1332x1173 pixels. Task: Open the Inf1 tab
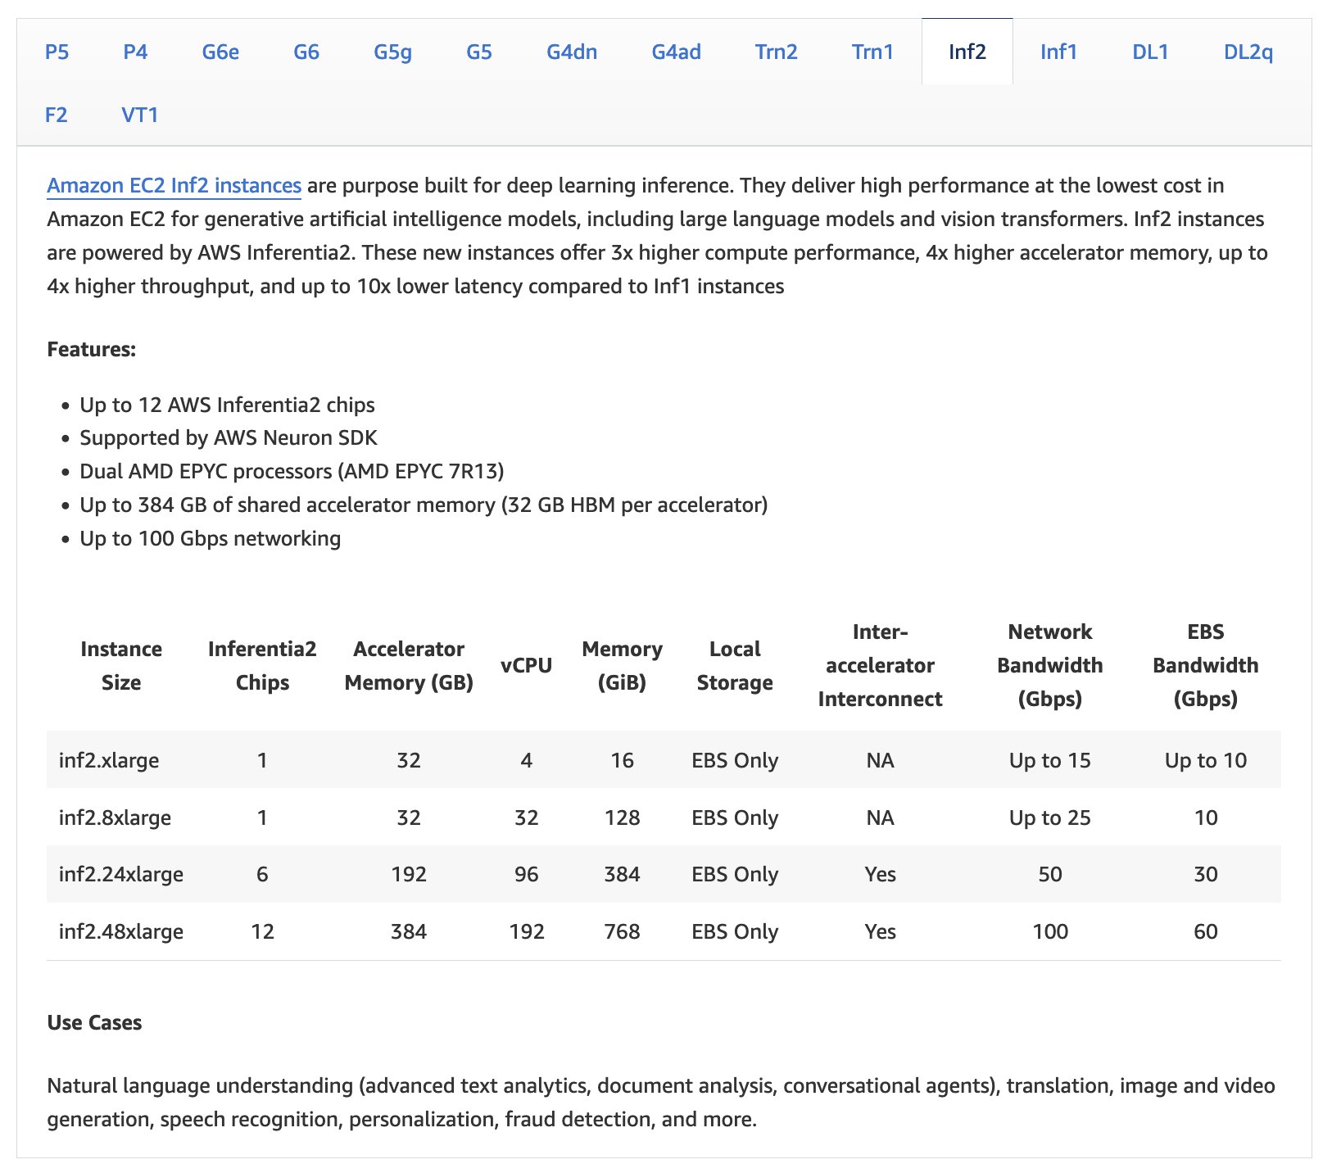tap(1058, 52)
